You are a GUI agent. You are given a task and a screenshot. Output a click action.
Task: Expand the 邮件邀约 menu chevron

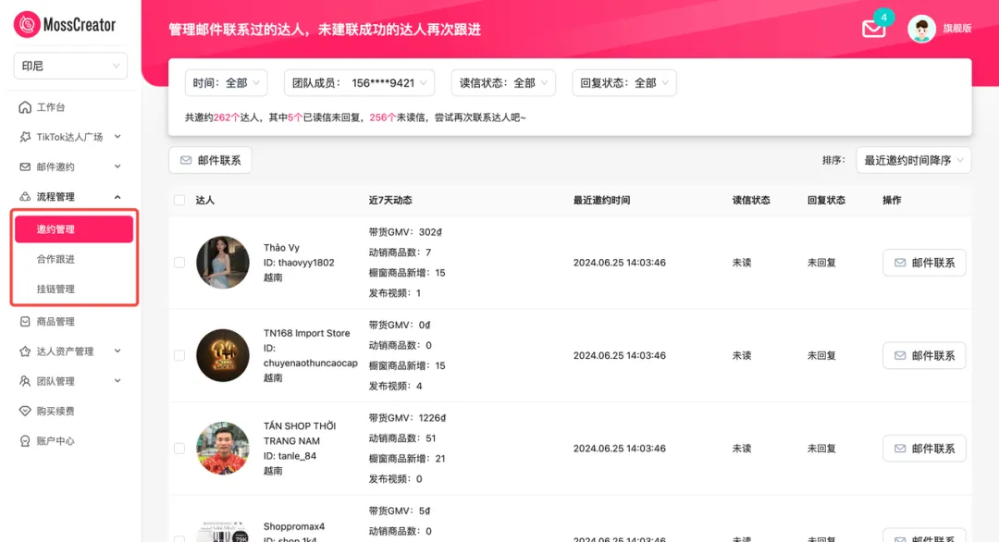point(117,166)
